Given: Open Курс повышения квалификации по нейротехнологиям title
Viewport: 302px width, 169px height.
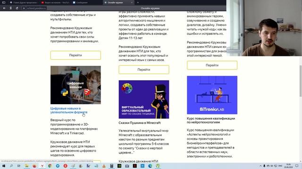Looking at the screenshot, I should click(211, 120).
